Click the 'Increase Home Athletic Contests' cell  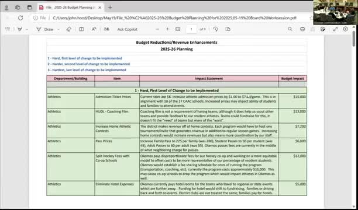tap(117, 131)
